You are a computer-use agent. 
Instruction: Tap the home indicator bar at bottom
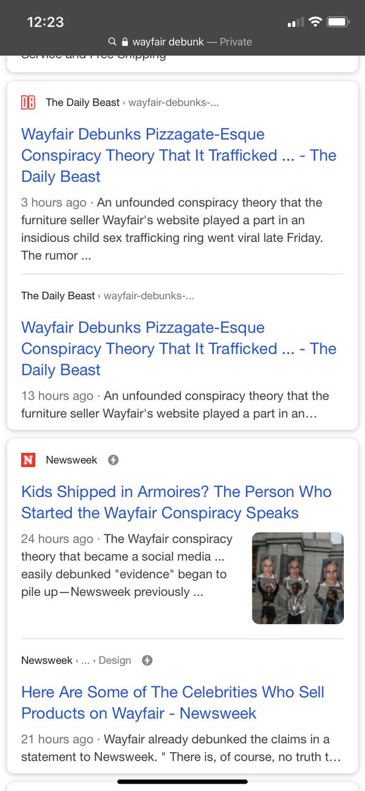coord(182,782)
